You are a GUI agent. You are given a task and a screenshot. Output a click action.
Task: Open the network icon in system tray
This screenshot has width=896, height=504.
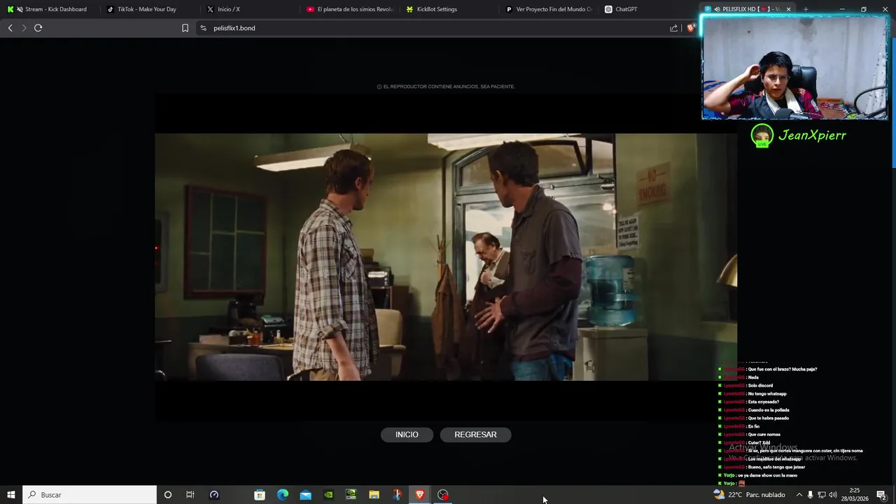click(822, 495)
